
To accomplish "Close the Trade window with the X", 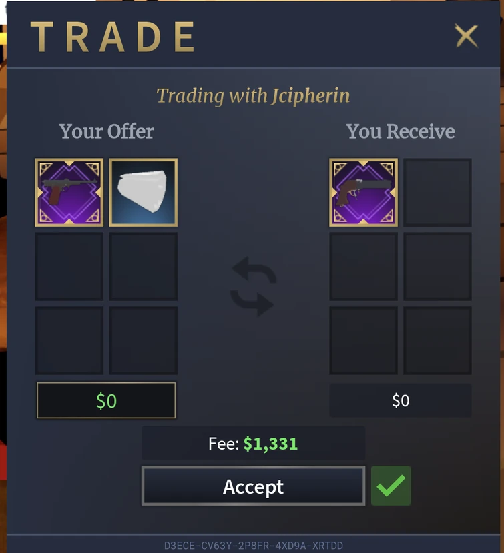I will (466, 35).
